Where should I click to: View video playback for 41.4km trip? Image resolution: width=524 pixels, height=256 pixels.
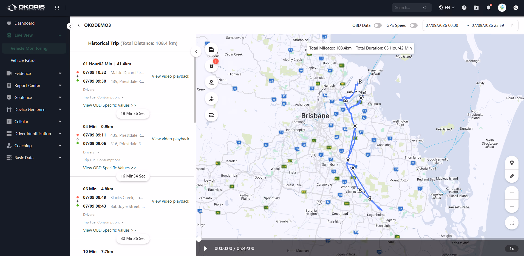pos(171,76)
